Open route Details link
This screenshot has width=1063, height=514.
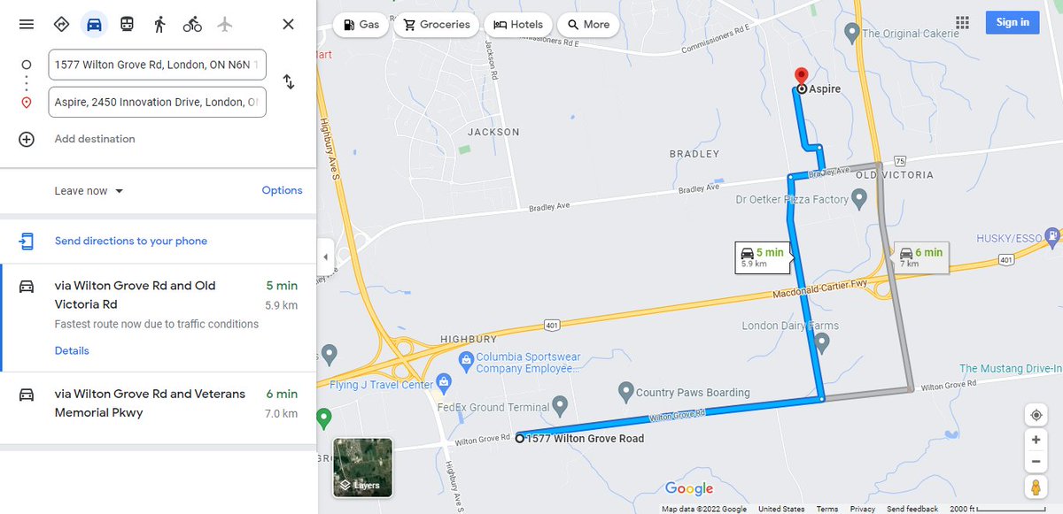(72, 350)
